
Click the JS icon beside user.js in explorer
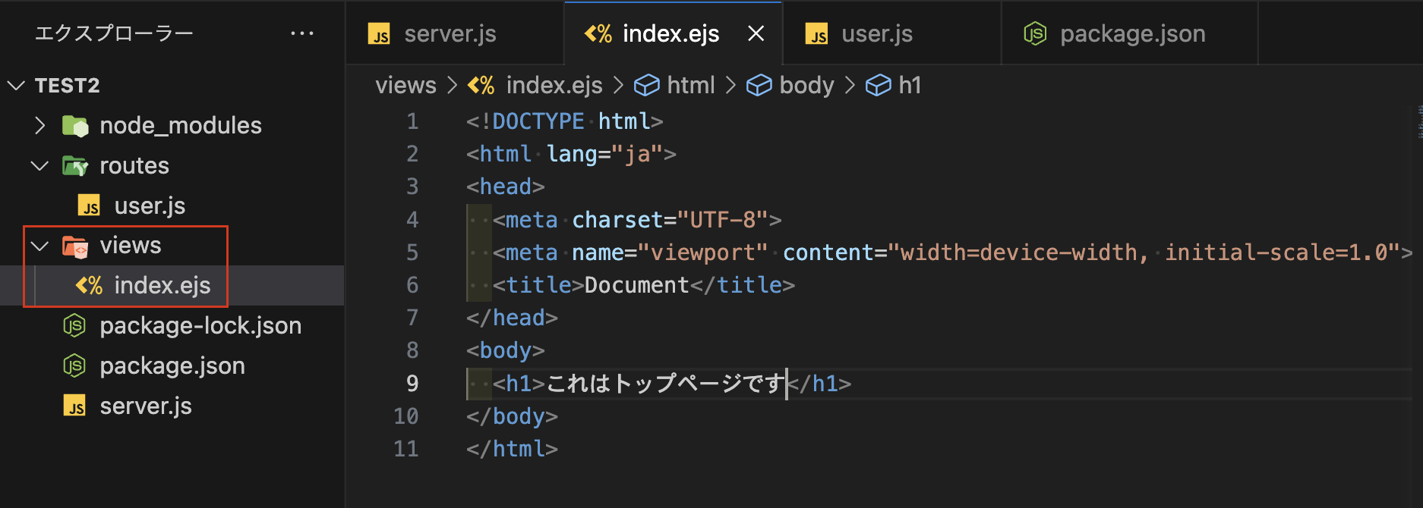[89, 206]
